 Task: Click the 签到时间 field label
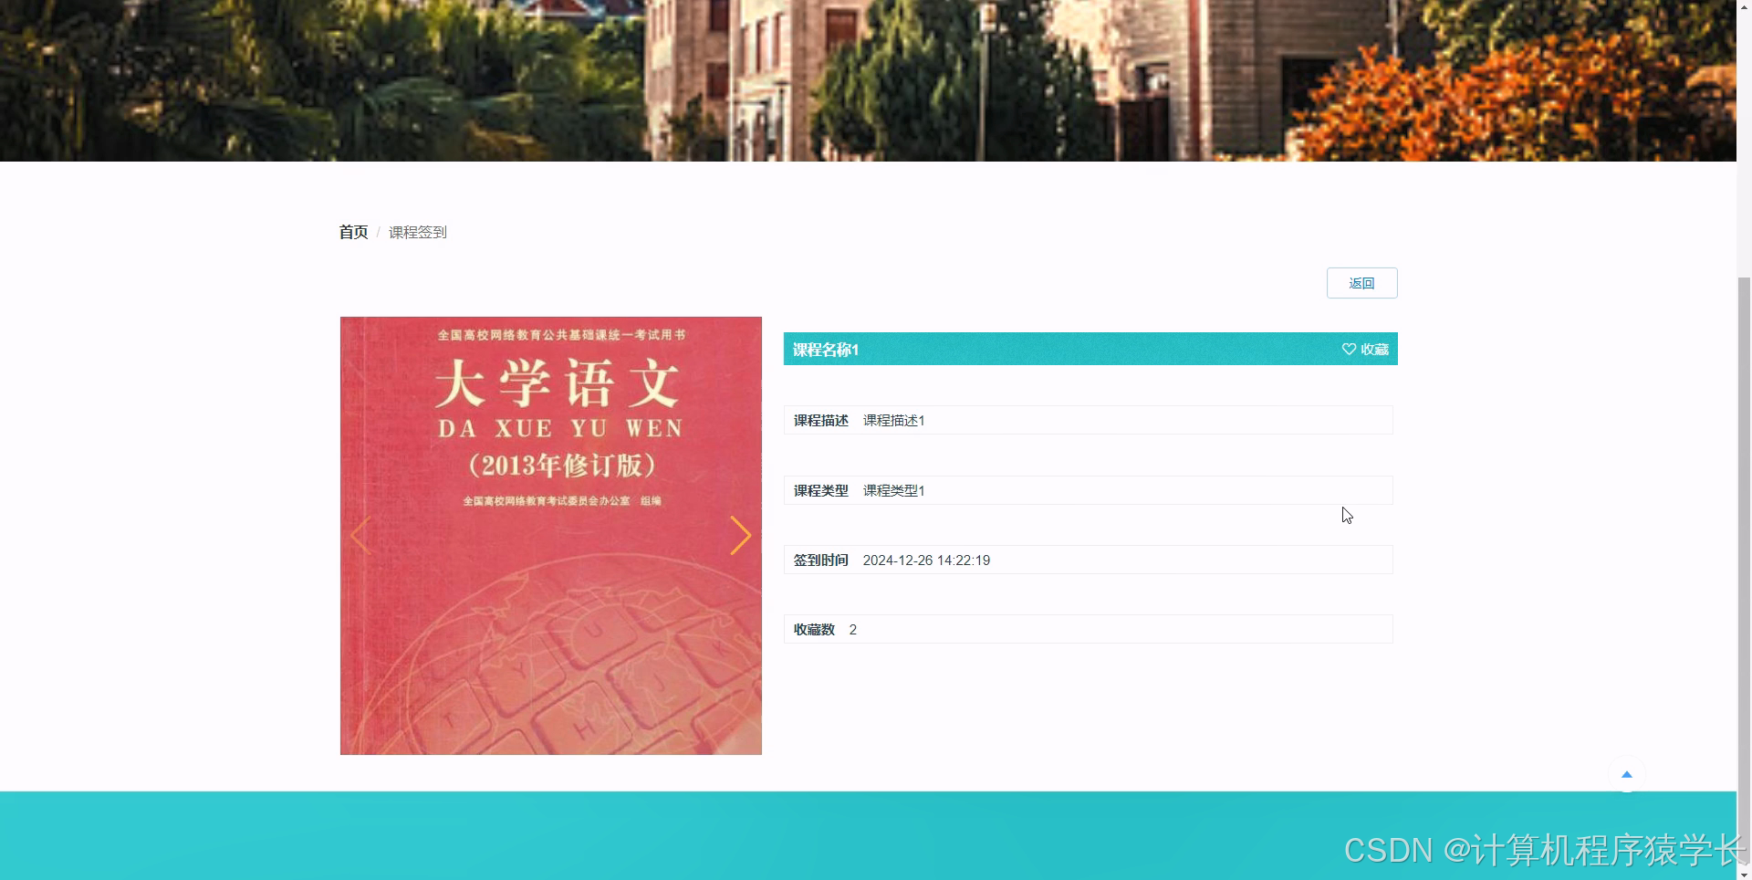click(821, 560)
